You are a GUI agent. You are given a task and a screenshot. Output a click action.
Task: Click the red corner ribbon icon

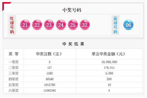[x=6, y=5]
